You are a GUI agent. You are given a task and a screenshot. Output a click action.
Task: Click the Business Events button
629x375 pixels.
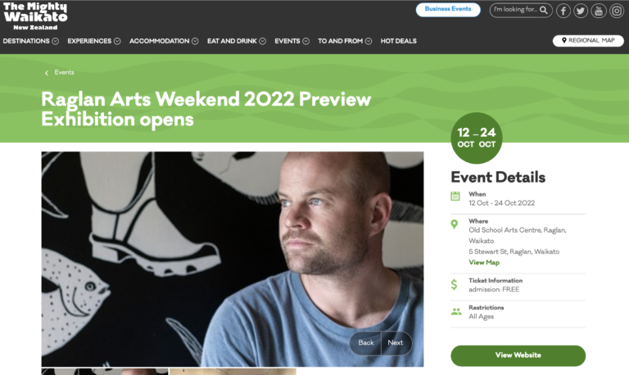point(448,10)
